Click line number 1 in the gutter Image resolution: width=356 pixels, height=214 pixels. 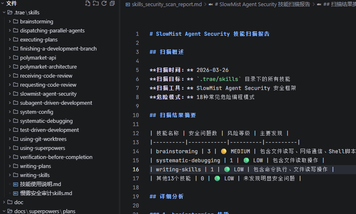(137, 34)
